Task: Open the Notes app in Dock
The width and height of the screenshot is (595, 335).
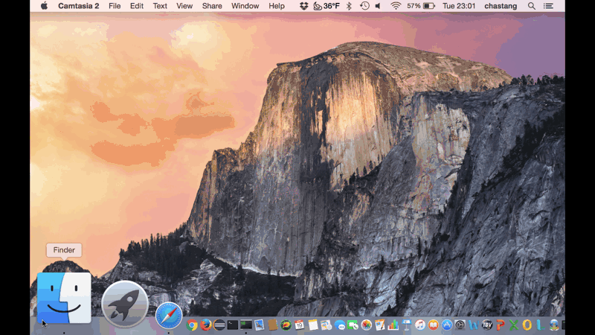Action: click(312, 325)
